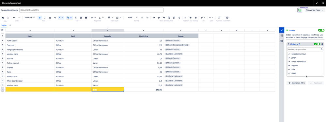This screenshot has height=122, width=326.
Task: Click the increase decimals icon
Action: [x=147, y=18]
